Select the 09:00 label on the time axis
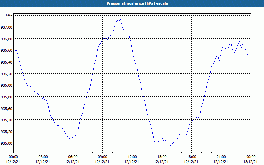264x165 pixels. 102,157
